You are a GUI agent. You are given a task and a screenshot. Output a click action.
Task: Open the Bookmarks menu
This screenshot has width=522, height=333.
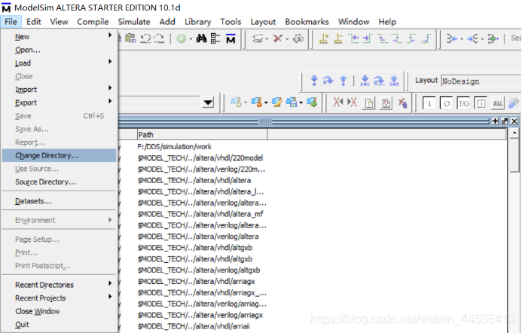[307, 22]
